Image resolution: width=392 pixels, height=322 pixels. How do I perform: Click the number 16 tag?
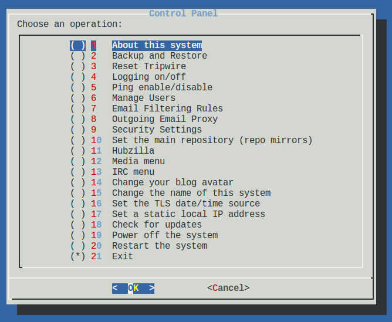pos(96,204)
